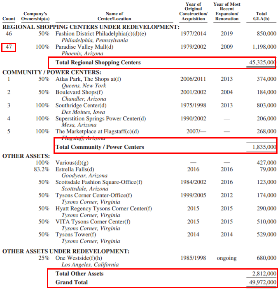Click the 803,000 GLA value
The image size is (280, 291).
(x=266, y=105)
